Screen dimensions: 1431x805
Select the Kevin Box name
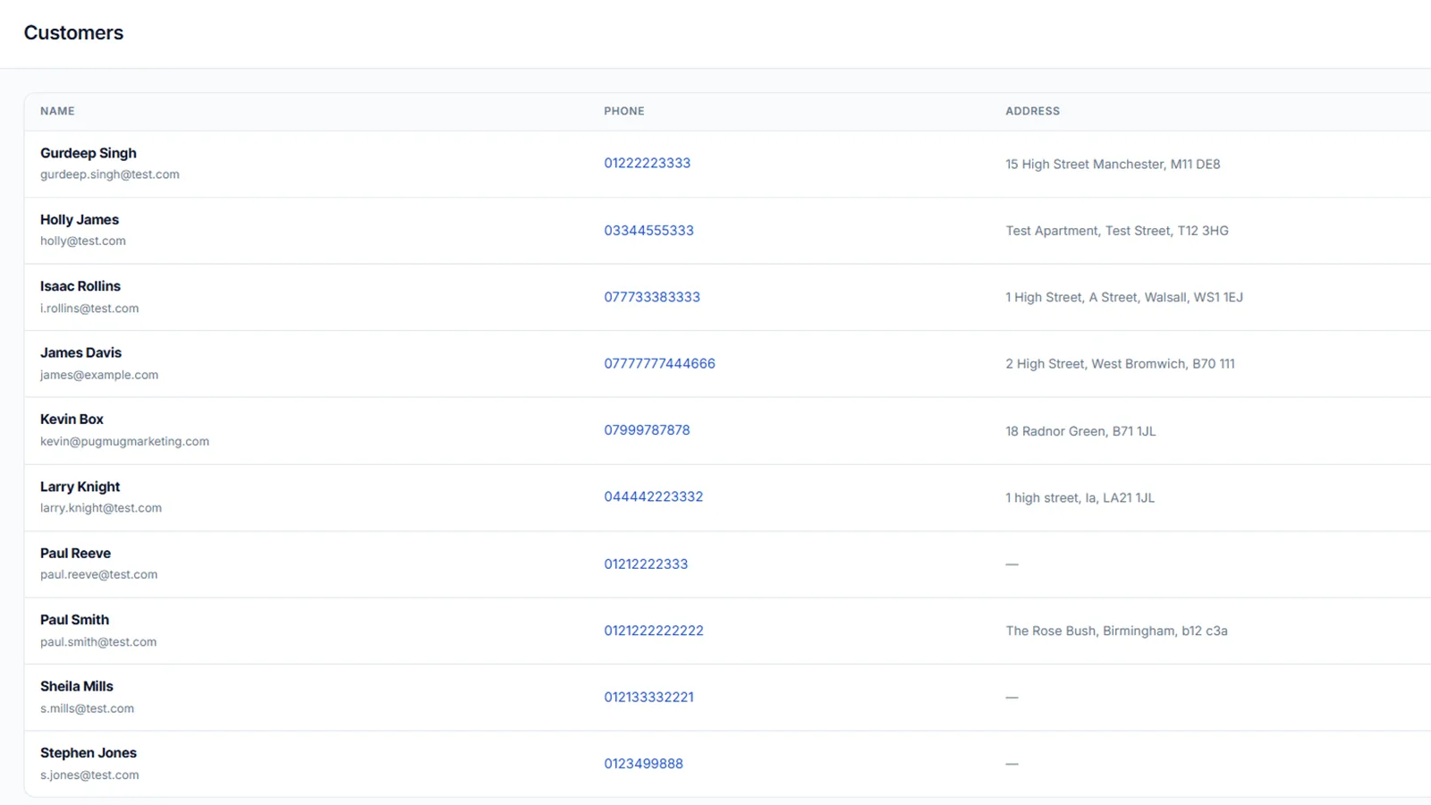(72, 419)
